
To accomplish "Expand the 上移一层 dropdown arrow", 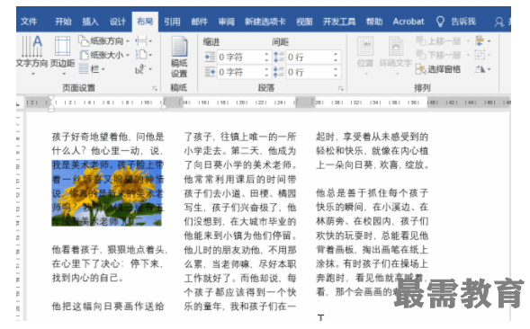I will (468, 41).
